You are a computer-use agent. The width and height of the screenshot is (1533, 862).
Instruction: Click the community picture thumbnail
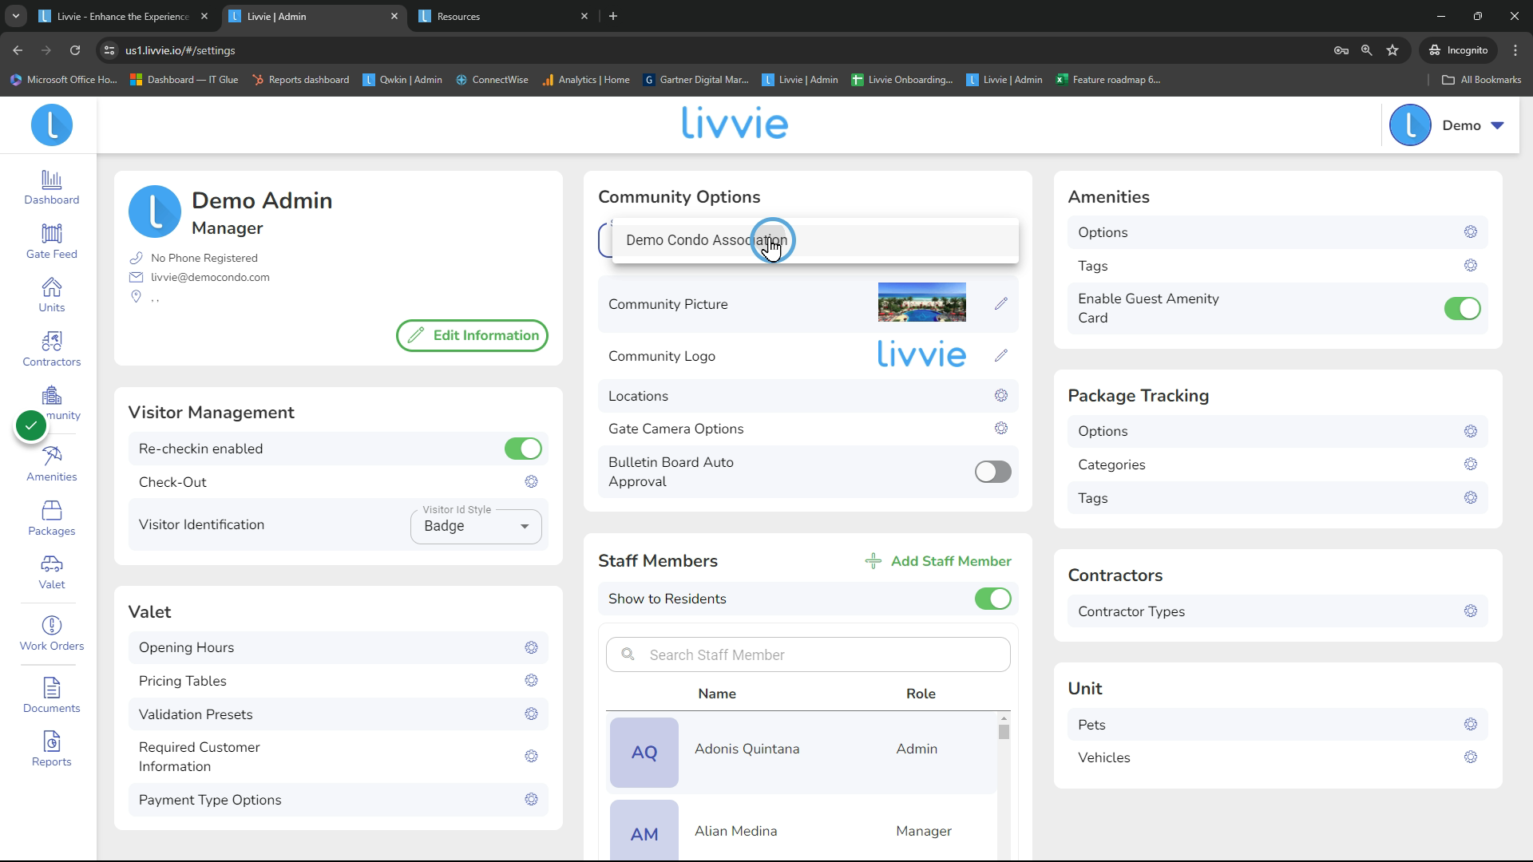point(921,302)
